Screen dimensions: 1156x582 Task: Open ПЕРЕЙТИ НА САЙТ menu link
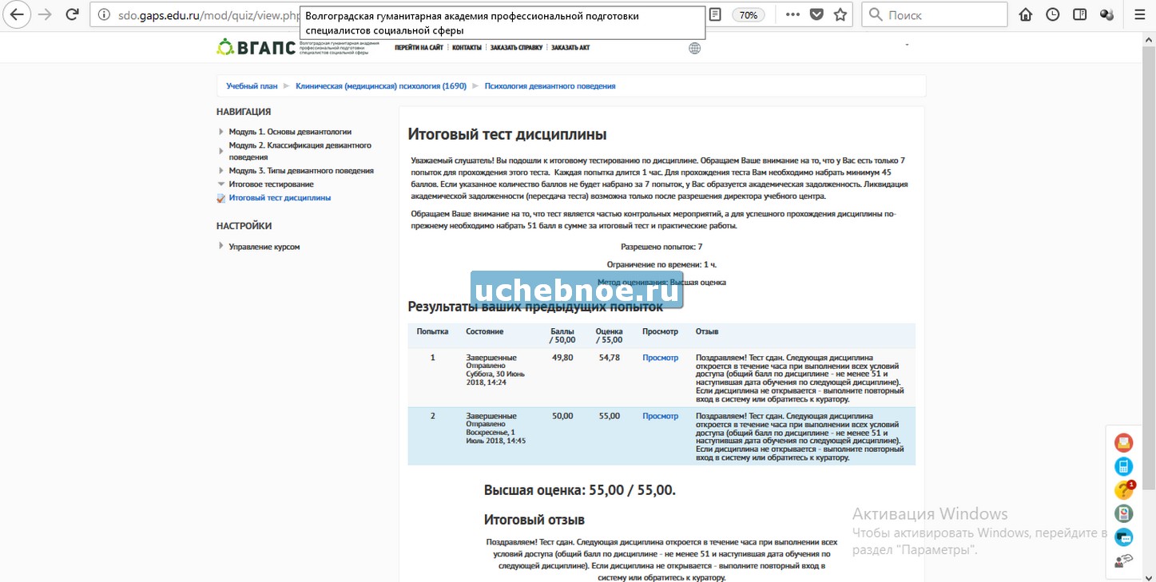(419, 48)
